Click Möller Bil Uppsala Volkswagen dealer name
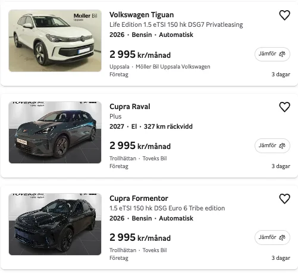This screenshot has width=298, height=273. [x=173, y=67]
